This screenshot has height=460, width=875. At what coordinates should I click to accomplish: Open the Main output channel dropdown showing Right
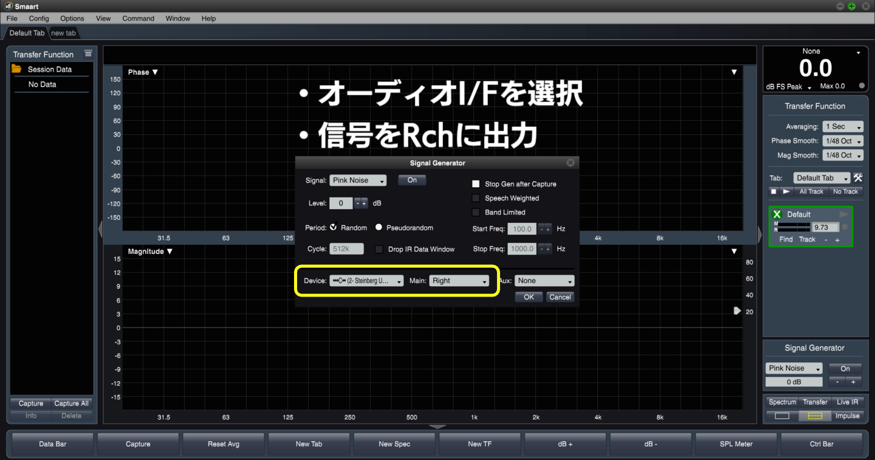click(460, 281)
